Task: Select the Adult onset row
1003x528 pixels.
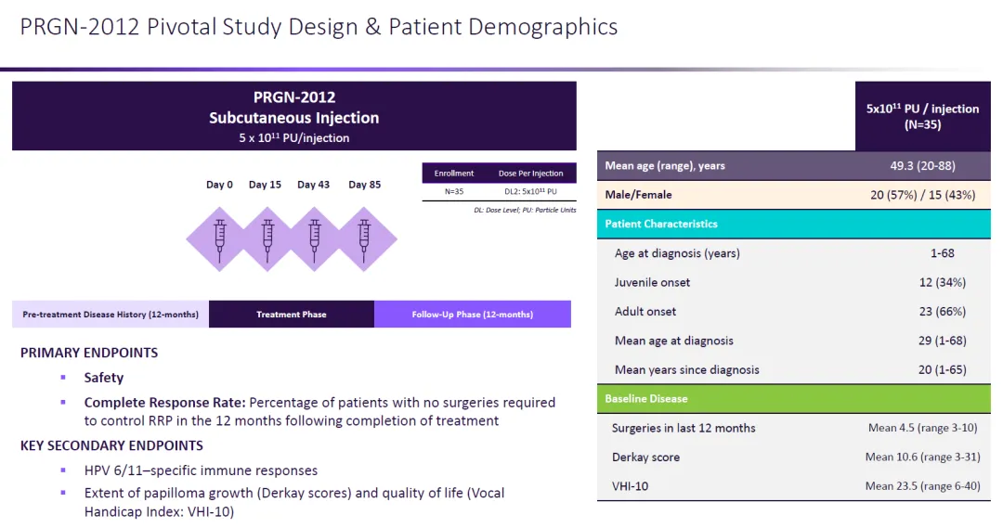Action: point(645,311)
